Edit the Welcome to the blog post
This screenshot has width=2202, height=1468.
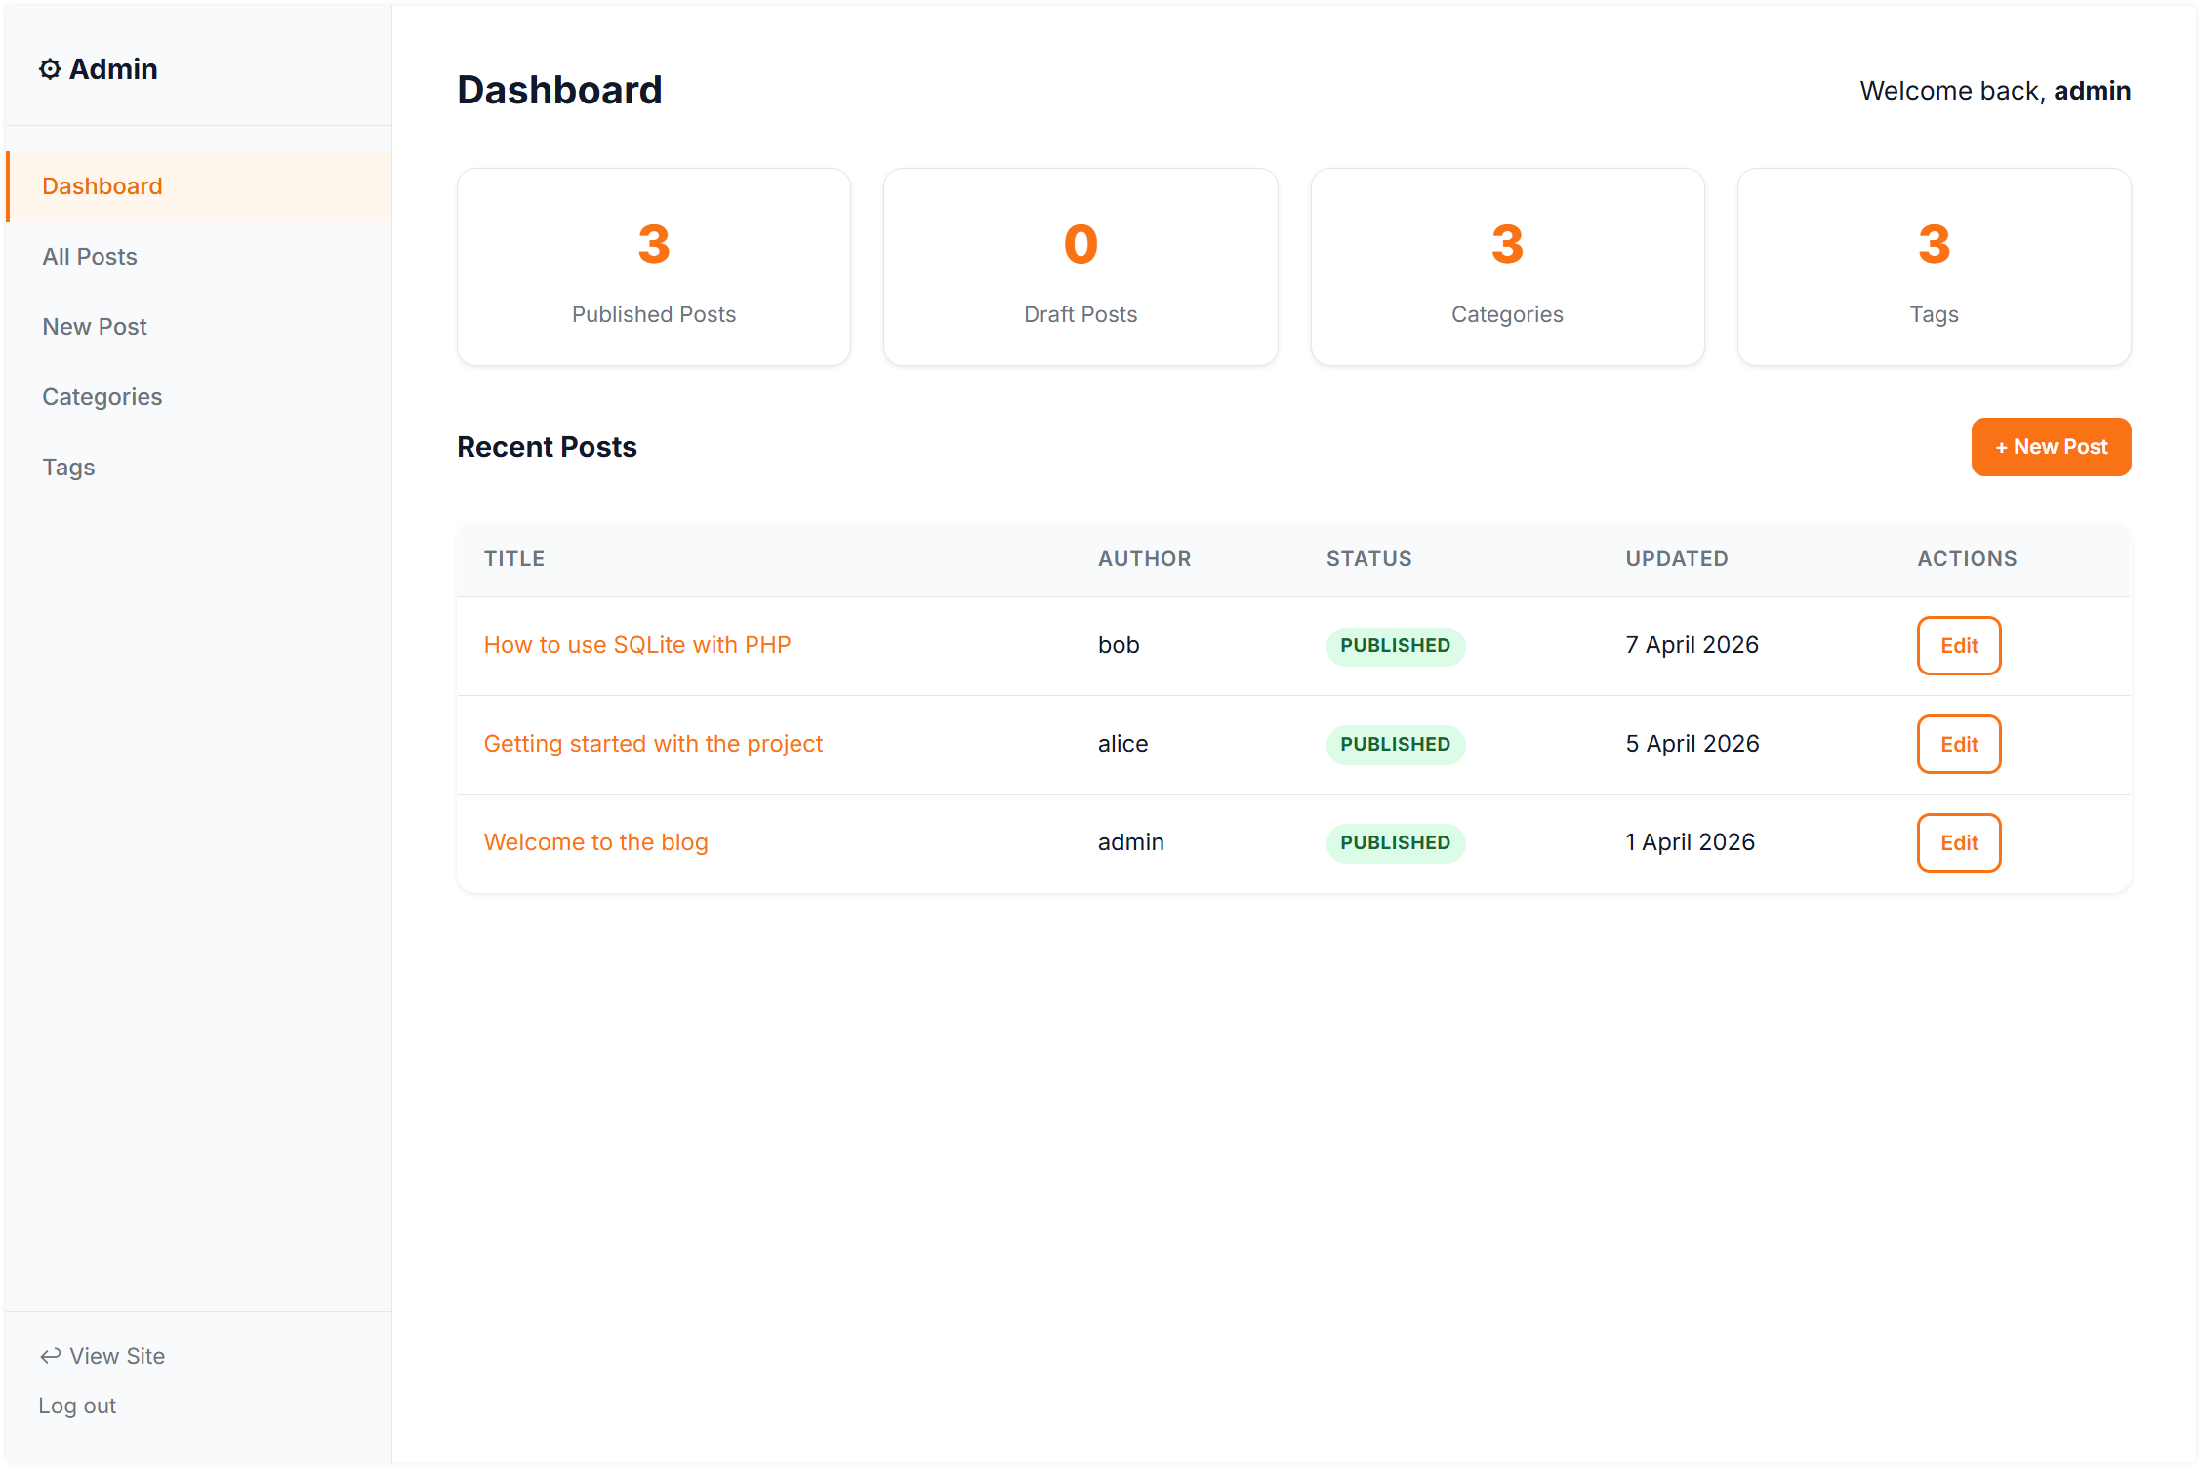[1958, 842]
